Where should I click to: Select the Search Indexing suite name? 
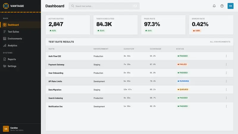point(56,98)
